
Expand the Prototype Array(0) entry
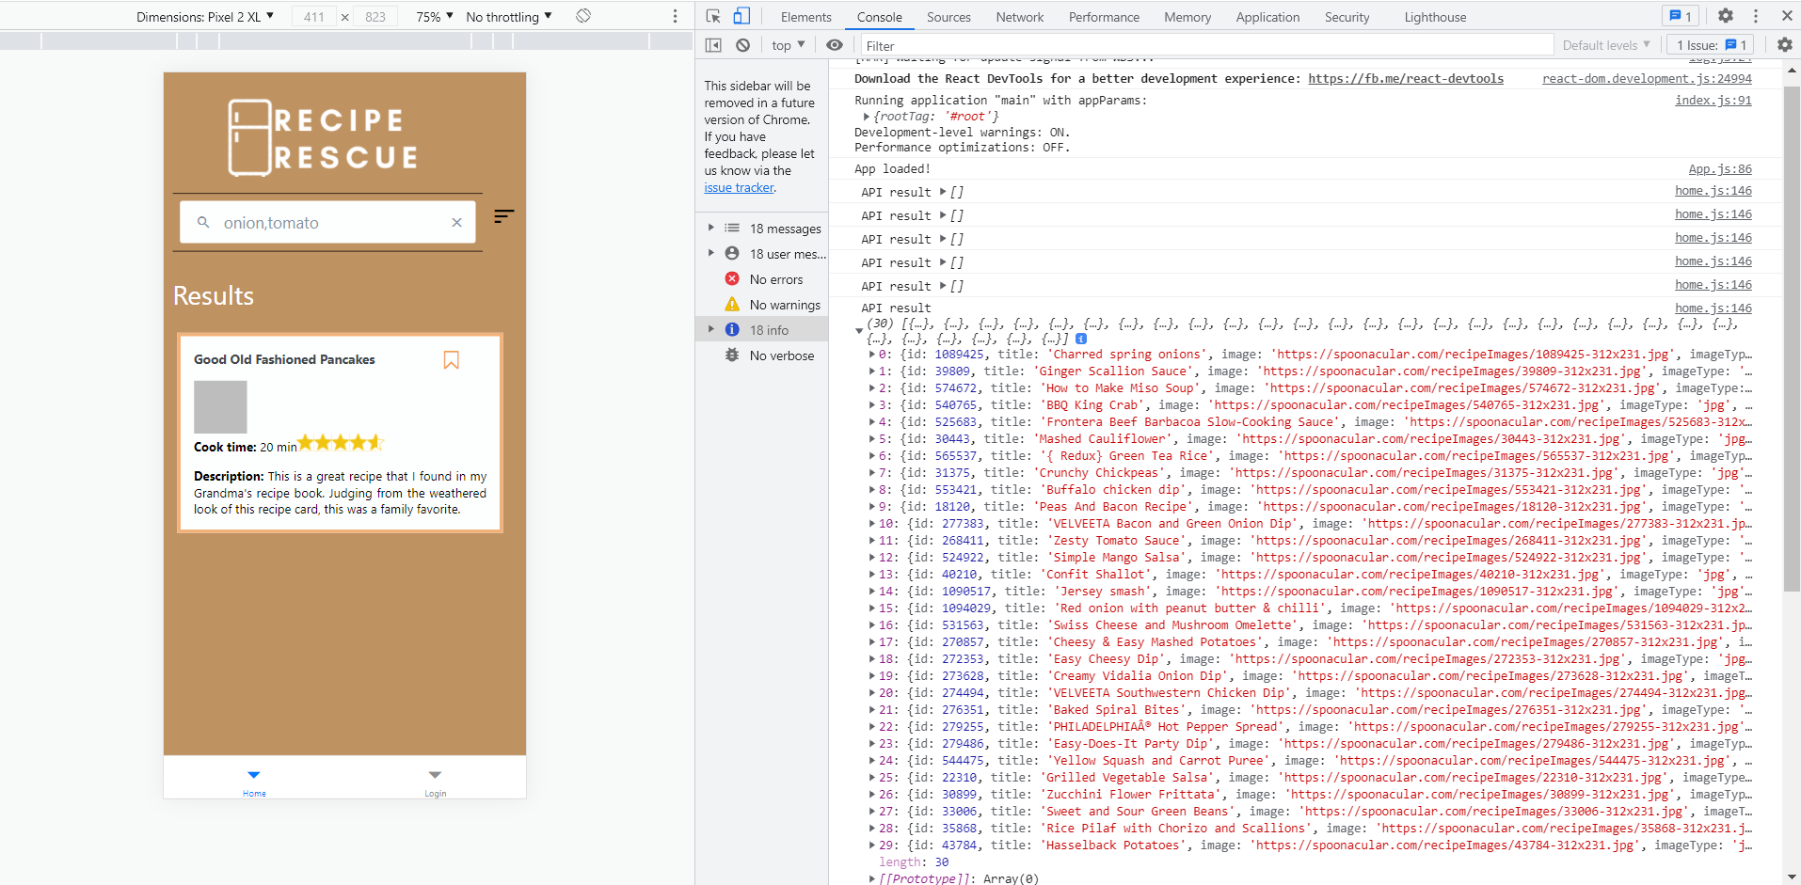pyautogui.click(x=871, y=878)
